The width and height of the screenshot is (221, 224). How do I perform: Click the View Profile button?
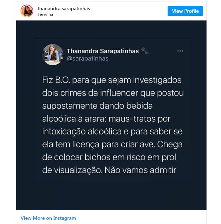coord(185,11)
